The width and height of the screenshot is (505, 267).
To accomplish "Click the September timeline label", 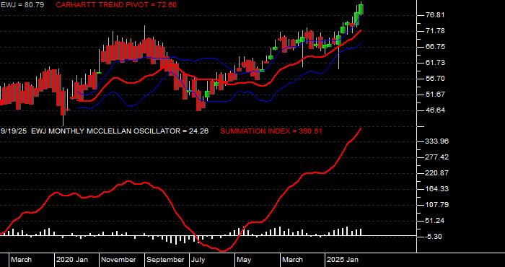I will pos(165,260).
